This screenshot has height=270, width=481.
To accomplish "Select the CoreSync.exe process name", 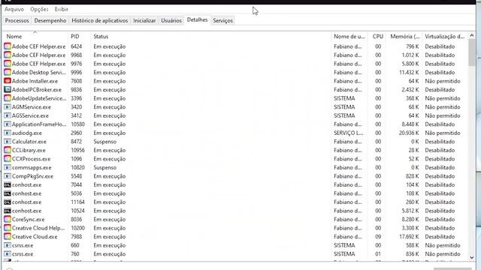I will [29, 220].
